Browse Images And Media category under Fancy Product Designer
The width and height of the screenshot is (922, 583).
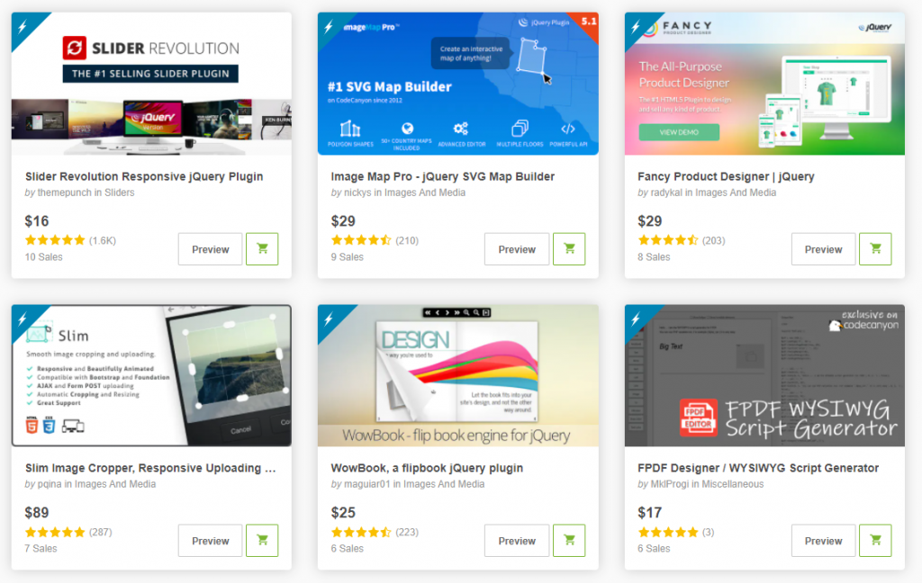point(736,193)
